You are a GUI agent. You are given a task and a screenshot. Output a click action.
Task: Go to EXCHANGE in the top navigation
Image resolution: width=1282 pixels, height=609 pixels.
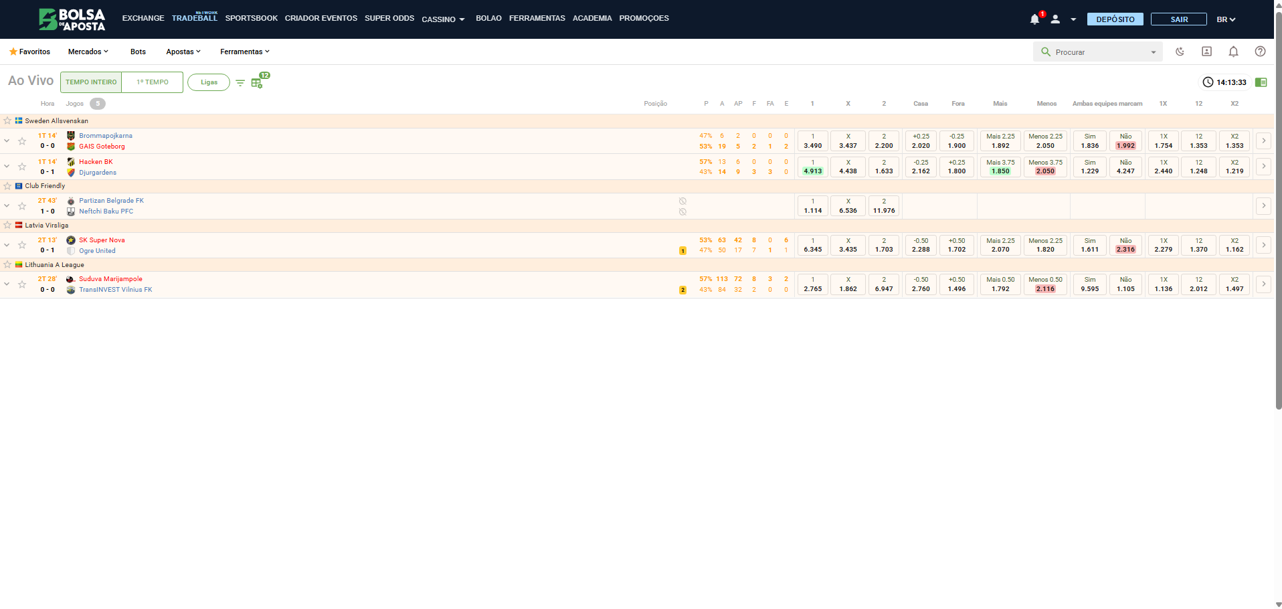coord(143,18)
